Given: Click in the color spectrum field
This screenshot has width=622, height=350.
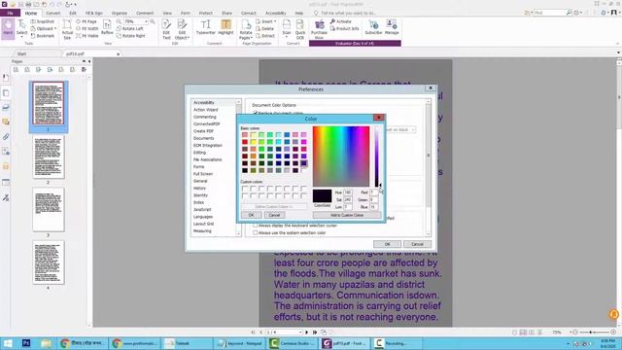Looking at the screenshot, I should (x=341, y=157).
